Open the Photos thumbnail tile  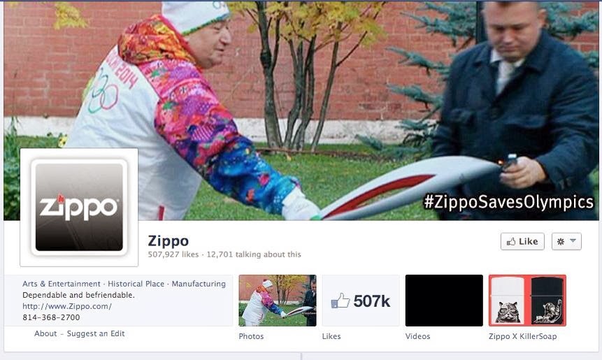(x=278, y=301)
